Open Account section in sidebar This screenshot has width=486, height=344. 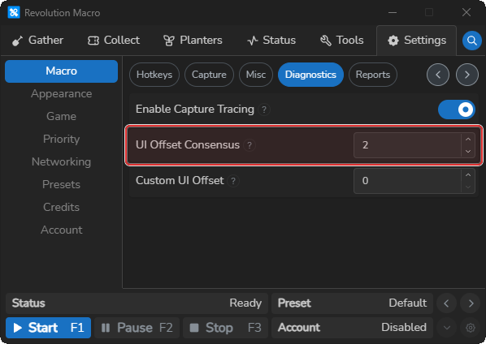point(62,230)
